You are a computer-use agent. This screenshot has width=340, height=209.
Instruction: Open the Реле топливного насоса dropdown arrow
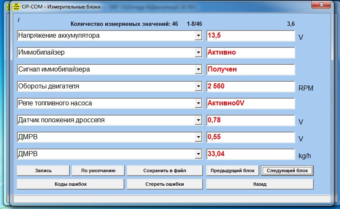pos(198,103)
